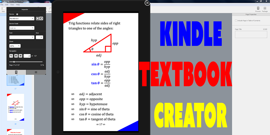Open the Help menu

click(18, 5)
